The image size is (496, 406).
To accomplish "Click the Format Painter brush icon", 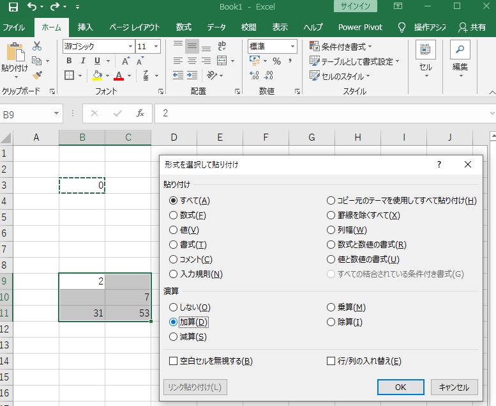I will (37, 75).
